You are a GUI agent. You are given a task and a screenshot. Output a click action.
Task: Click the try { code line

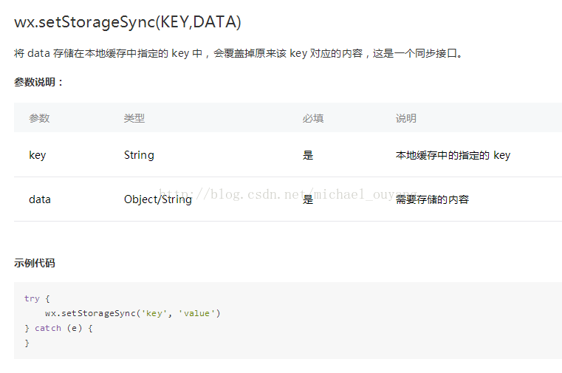coord(37,298)
